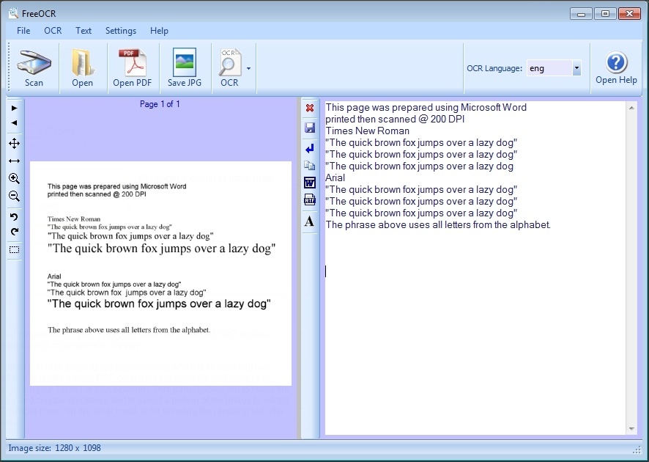Click 'The phrase above uses all letters' output line

pyautogui.click(x=438, y=224)
